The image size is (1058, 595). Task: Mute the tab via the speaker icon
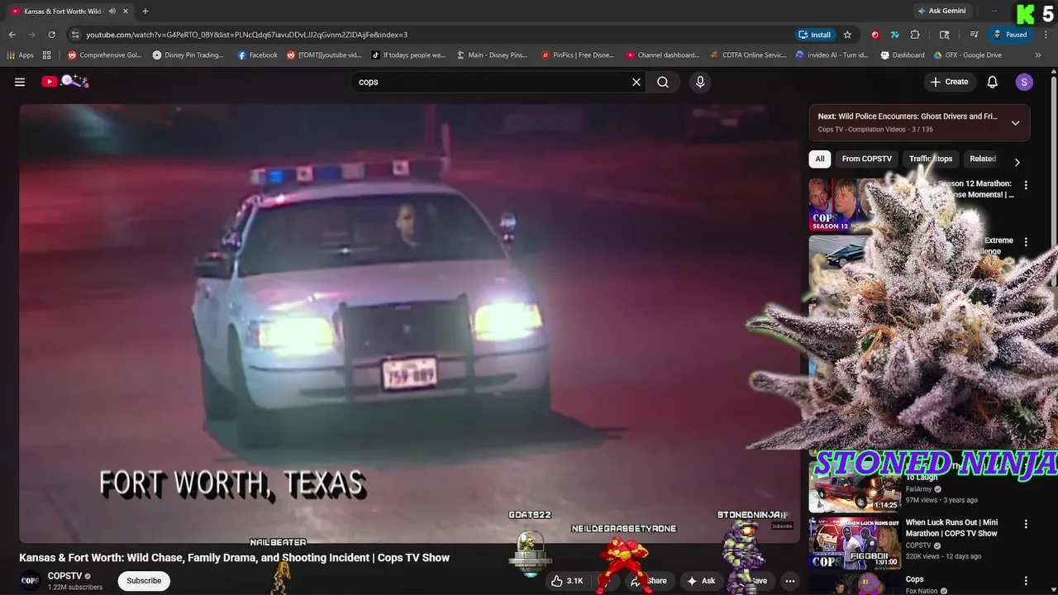(x=112, y=12)
